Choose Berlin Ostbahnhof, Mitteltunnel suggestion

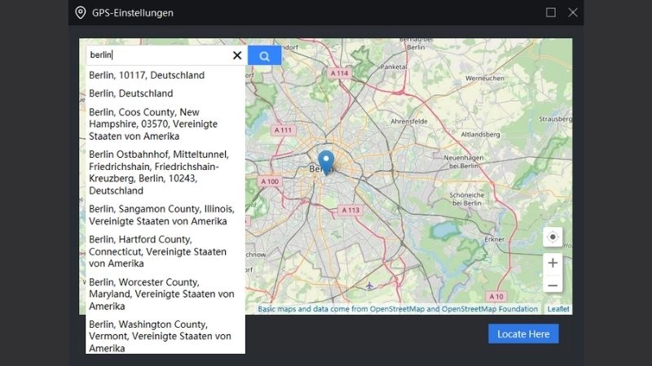165,172
